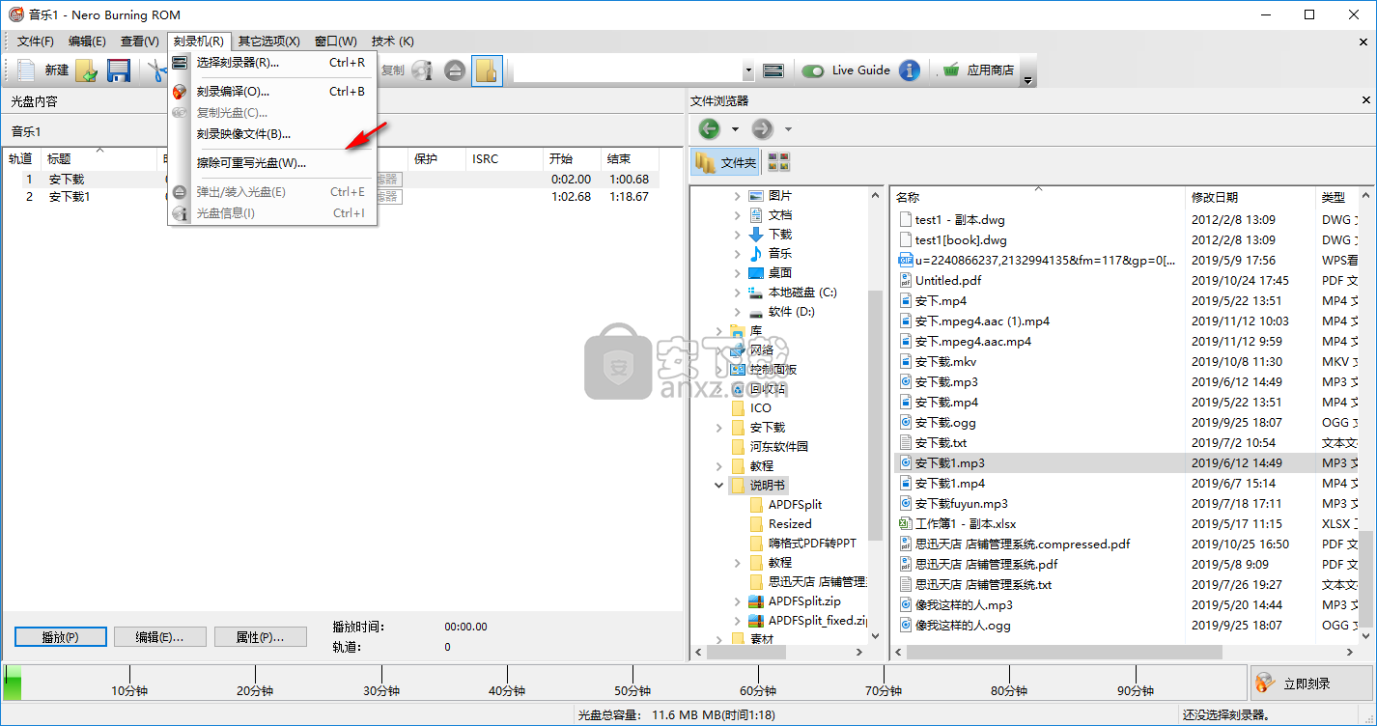Click the choose recorder icon beside the drive dropdown

coord(773,70)
